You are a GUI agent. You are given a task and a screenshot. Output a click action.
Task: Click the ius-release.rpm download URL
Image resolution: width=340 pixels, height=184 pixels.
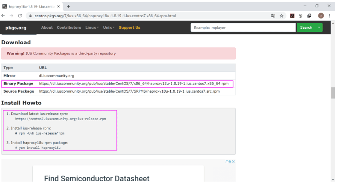(60, 119)
